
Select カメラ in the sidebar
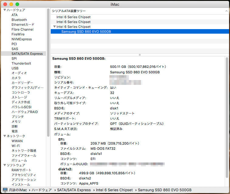[x=16, y=78]
